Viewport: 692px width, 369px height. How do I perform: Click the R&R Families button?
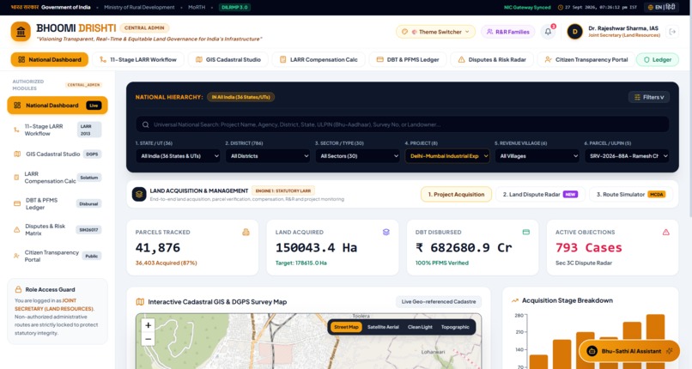(507, 32)
